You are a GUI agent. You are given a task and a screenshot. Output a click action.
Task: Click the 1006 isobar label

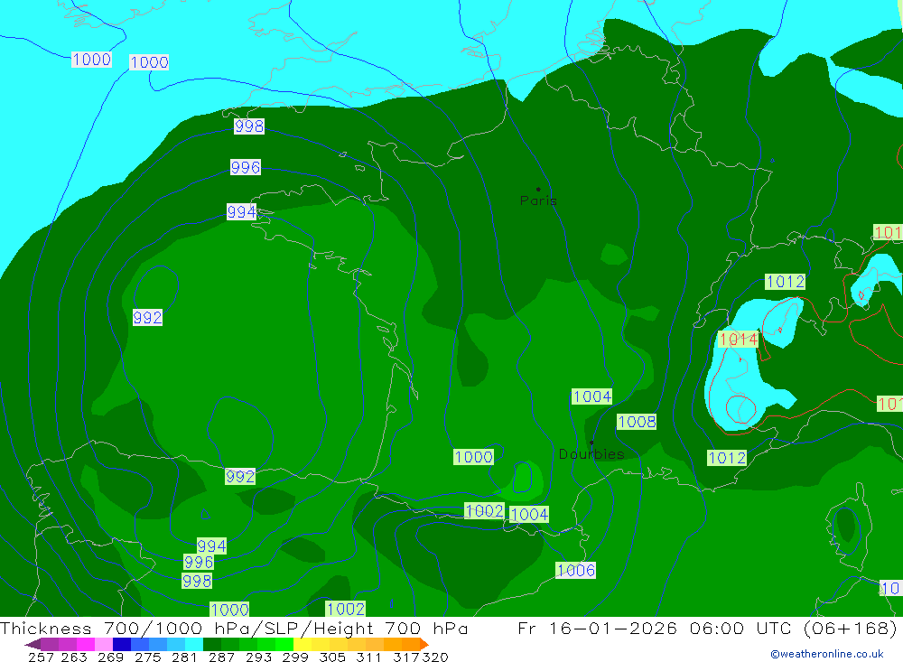click(575, 570)
